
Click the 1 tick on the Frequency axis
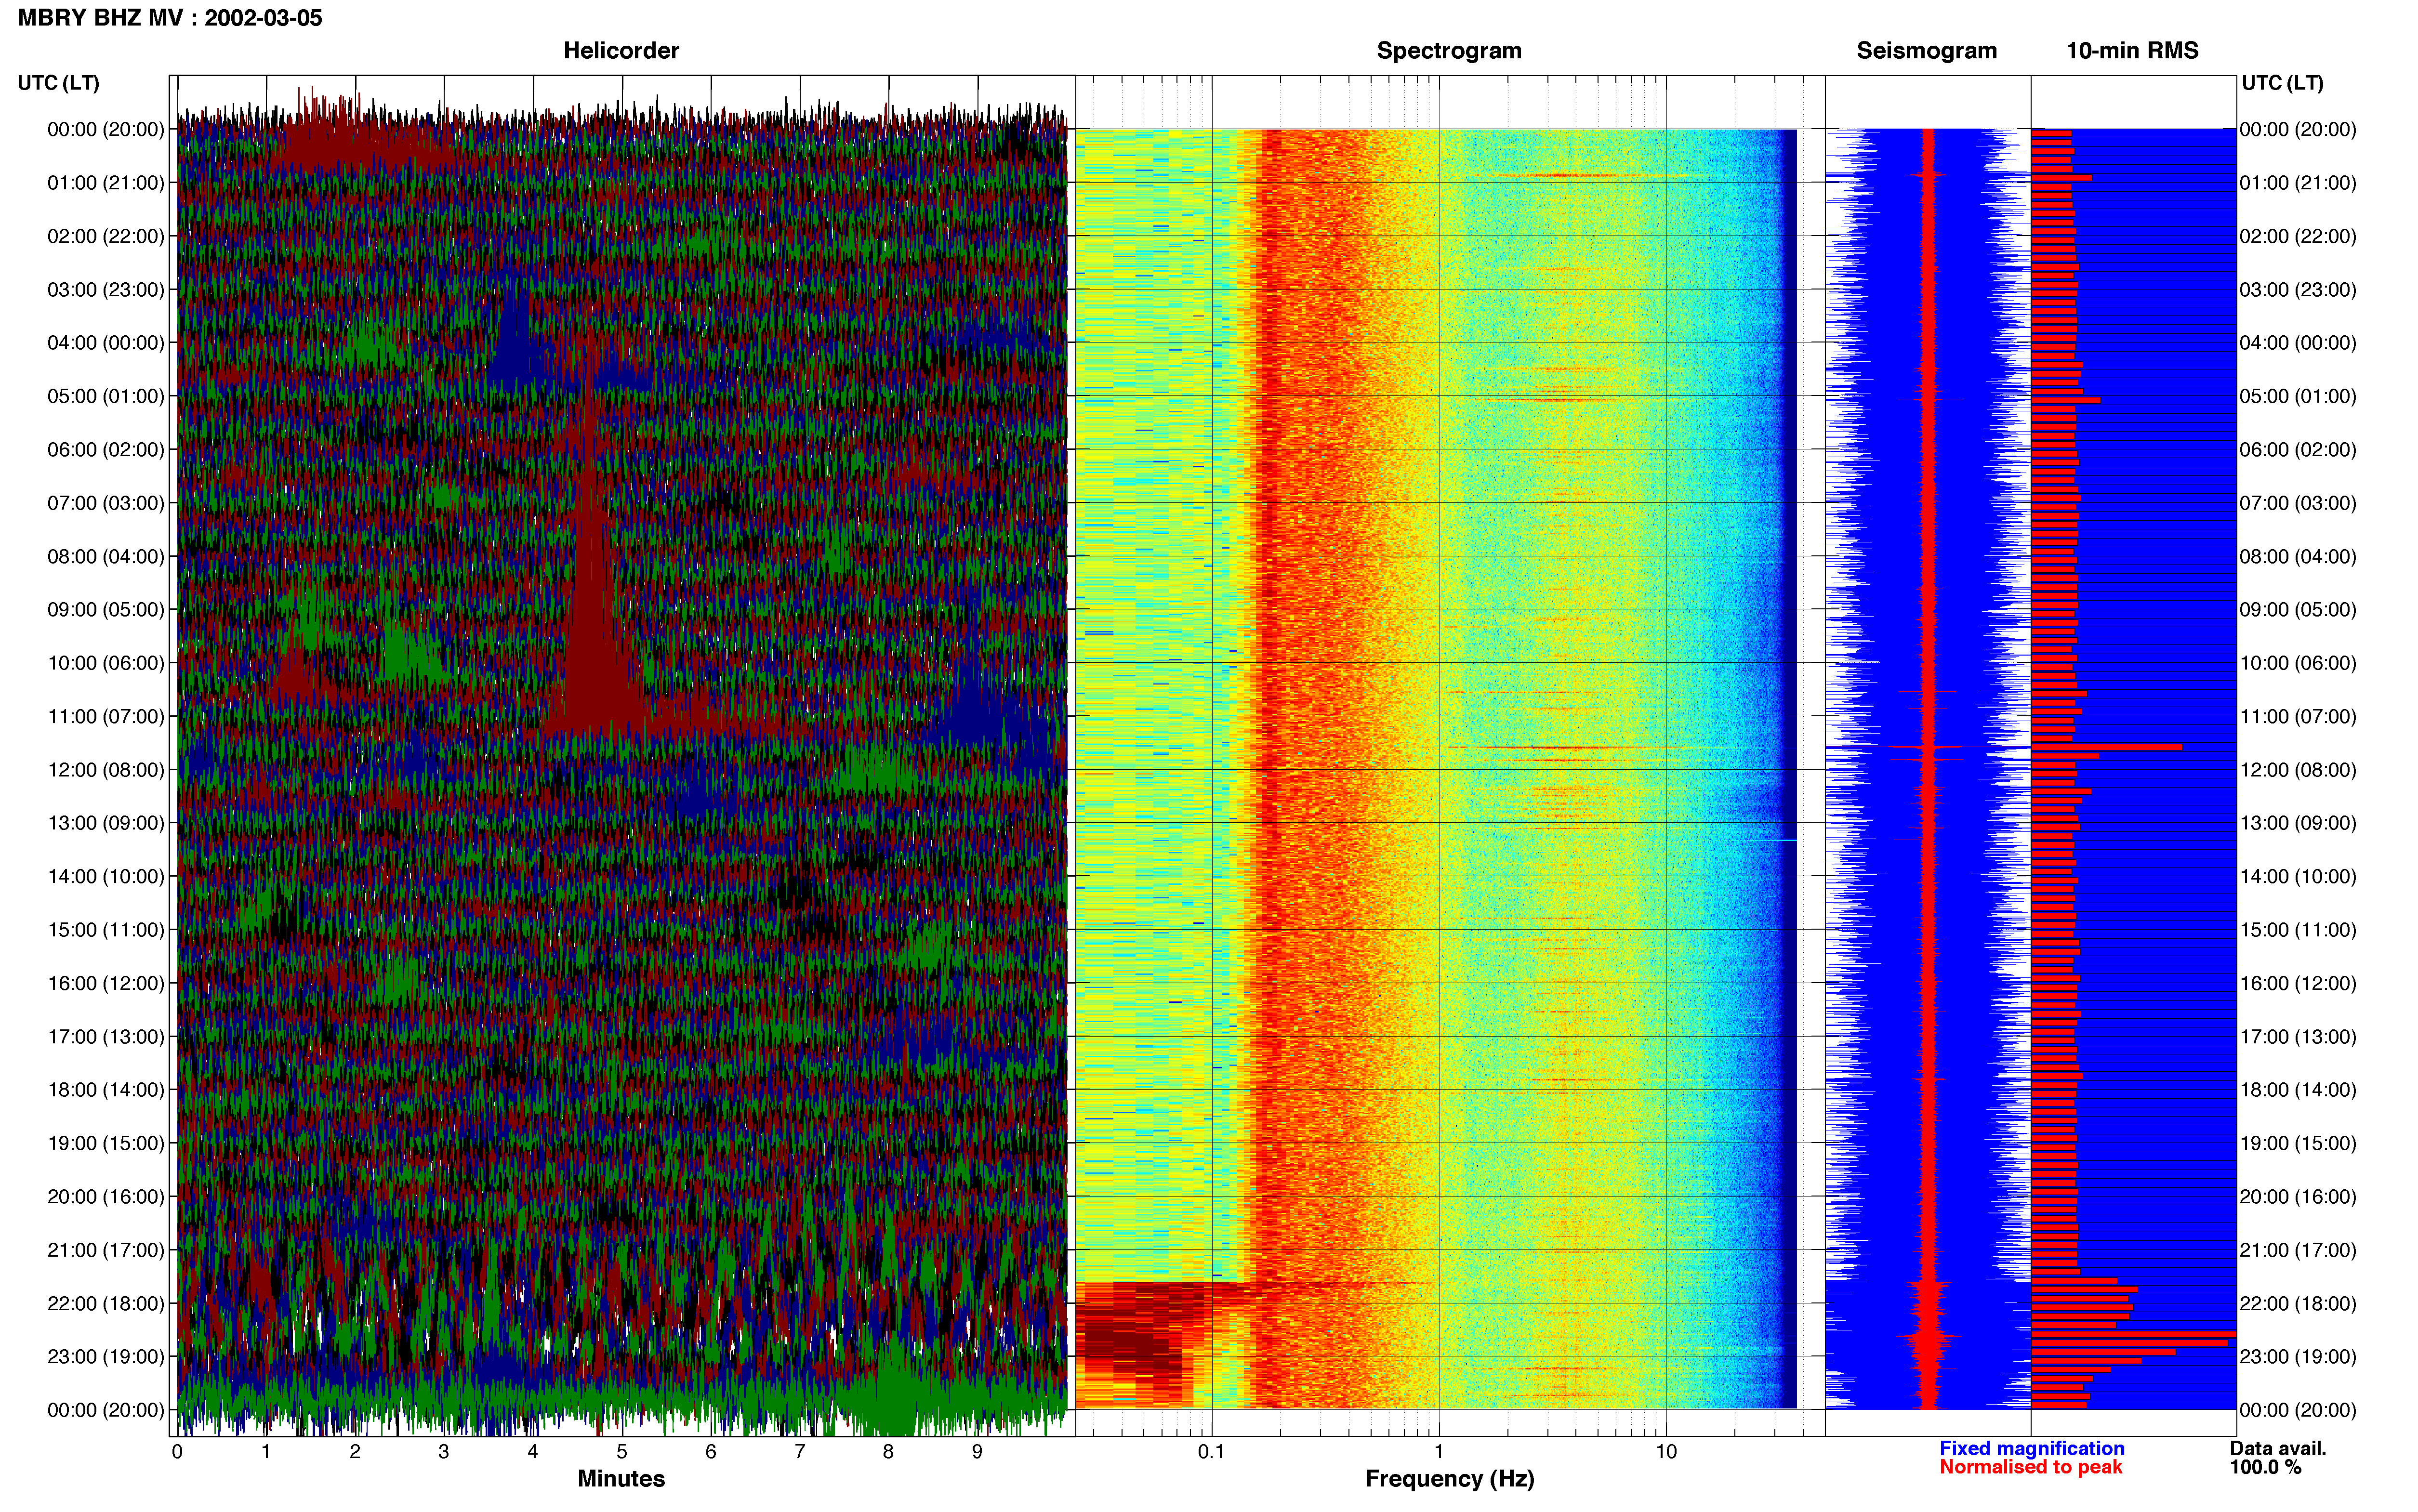pyautogui.click(x=1439, y=1452)
